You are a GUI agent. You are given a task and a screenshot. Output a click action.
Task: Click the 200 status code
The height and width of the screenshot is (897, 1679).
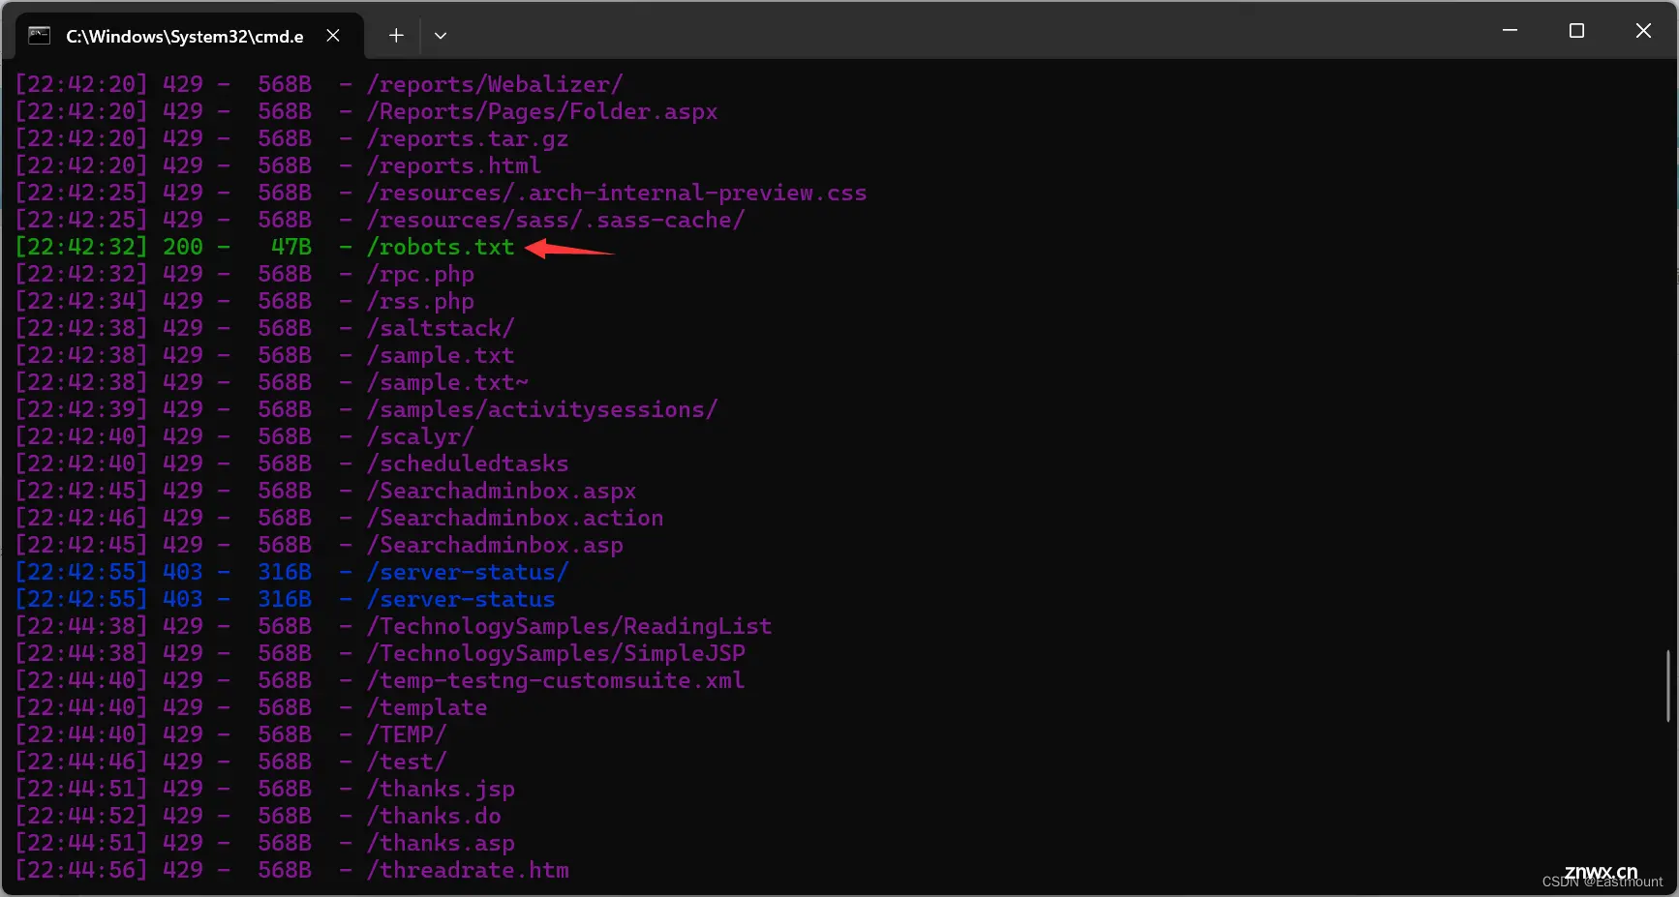[x=183, y=248]
